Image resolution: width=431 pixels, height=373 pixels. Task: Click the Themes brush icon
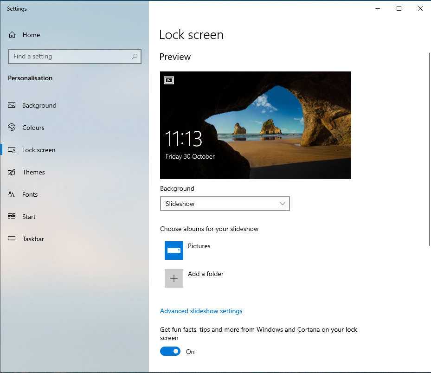12,172
